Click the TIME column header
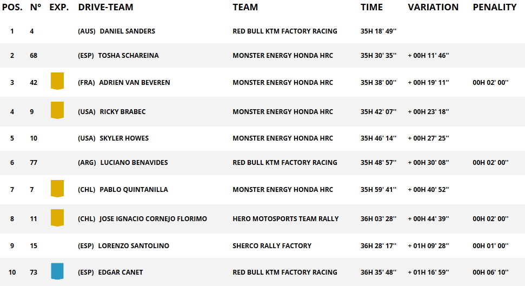This screenshot has height=286, width=525. click(371, 7)
